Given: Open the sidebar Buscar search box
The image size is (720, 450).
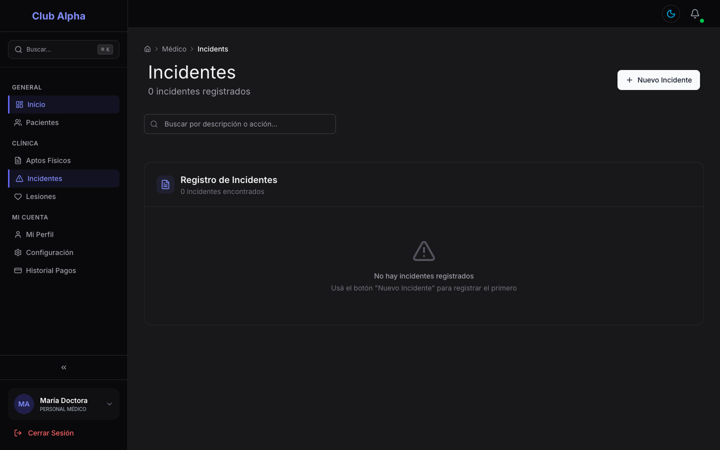Looking at the screenshot, I should [x=63, y=49].
